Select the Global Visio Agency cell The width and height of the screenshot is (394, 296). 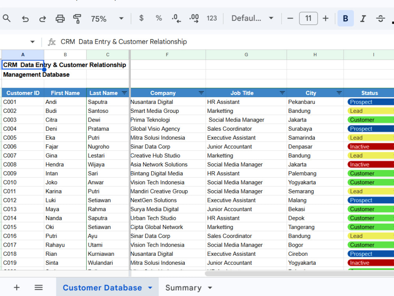pos(167,129)
